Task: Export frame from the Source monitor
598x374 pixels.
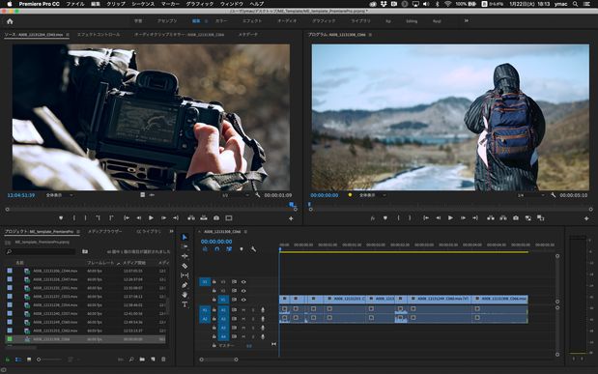Action: point(216,217)
